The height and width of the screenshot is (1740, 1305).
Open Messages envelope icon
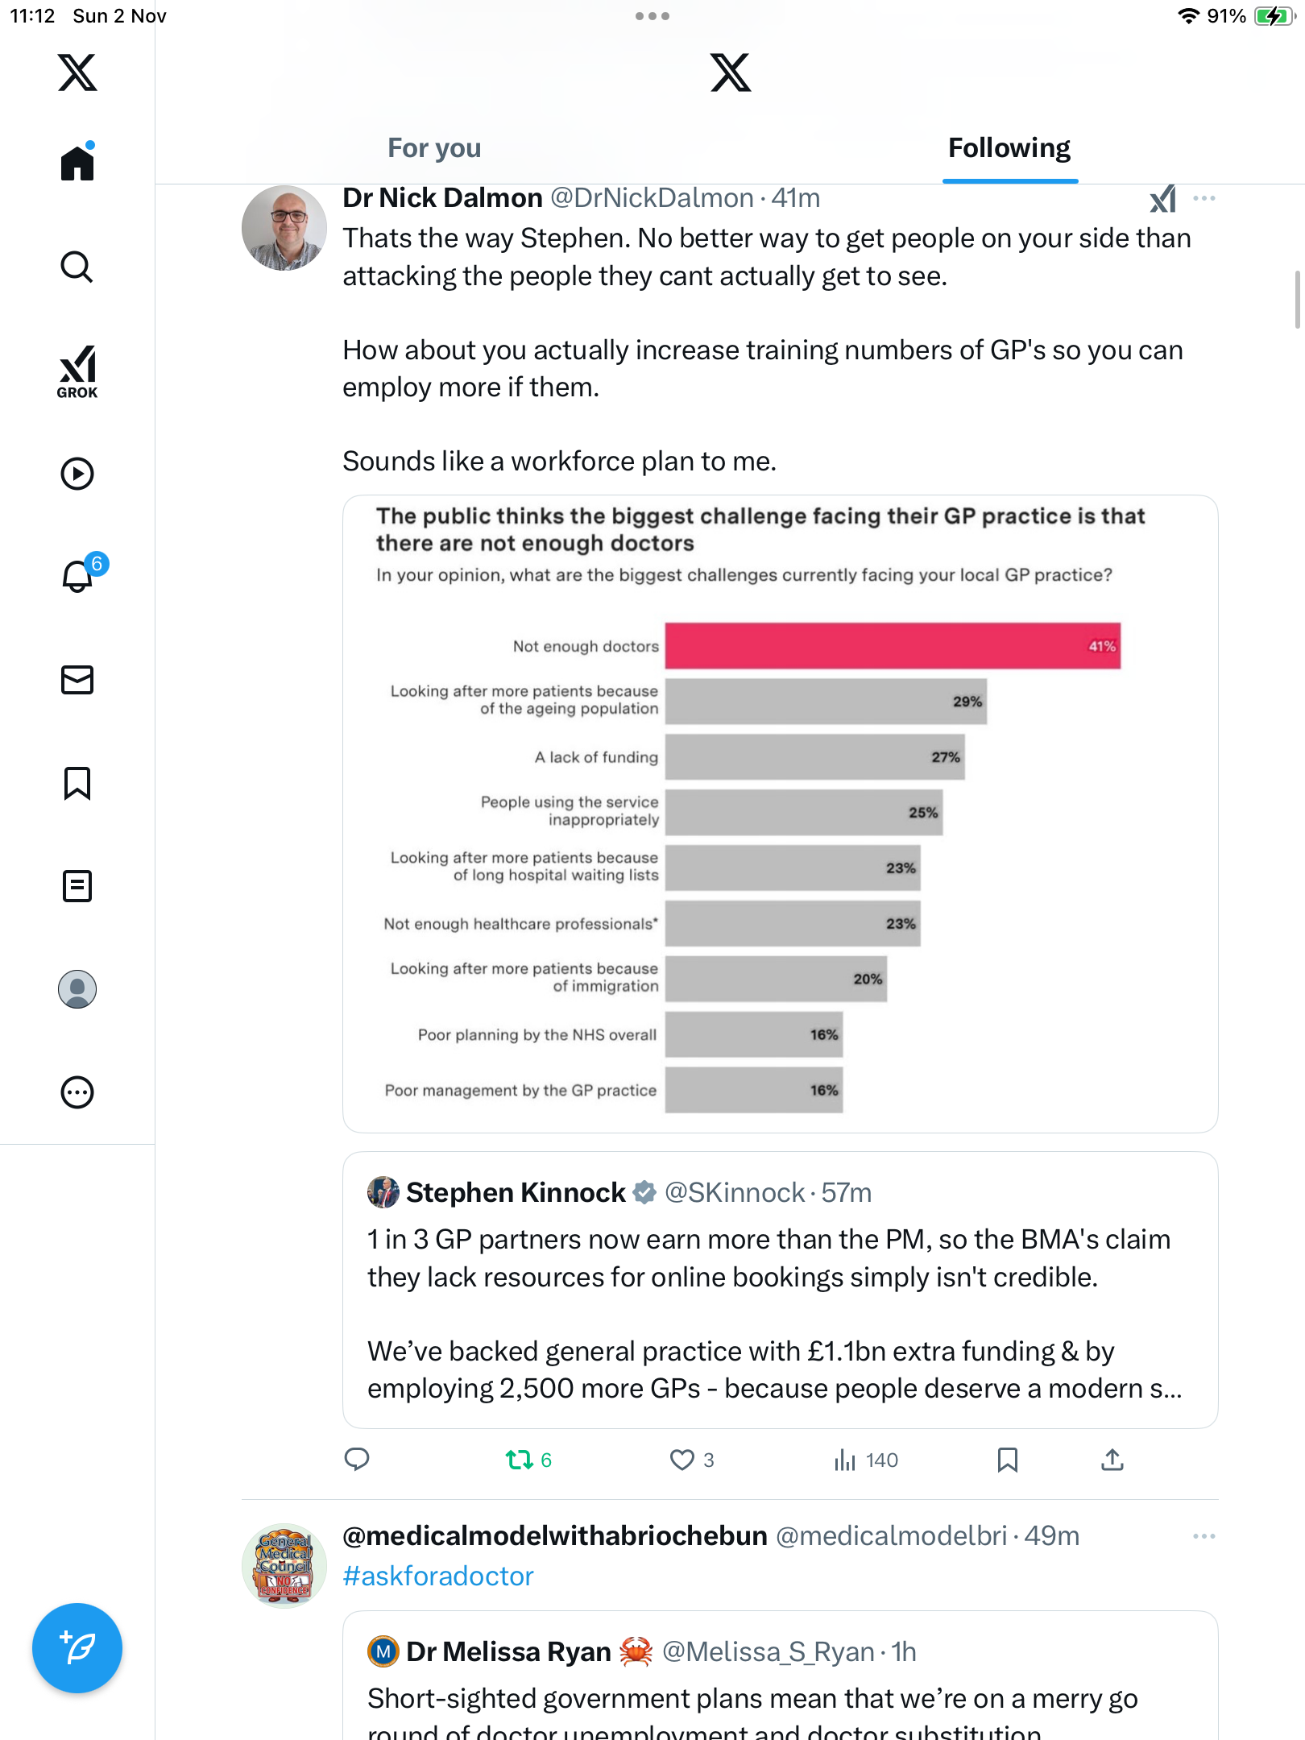pyautogui.click(x=77, y=680)
